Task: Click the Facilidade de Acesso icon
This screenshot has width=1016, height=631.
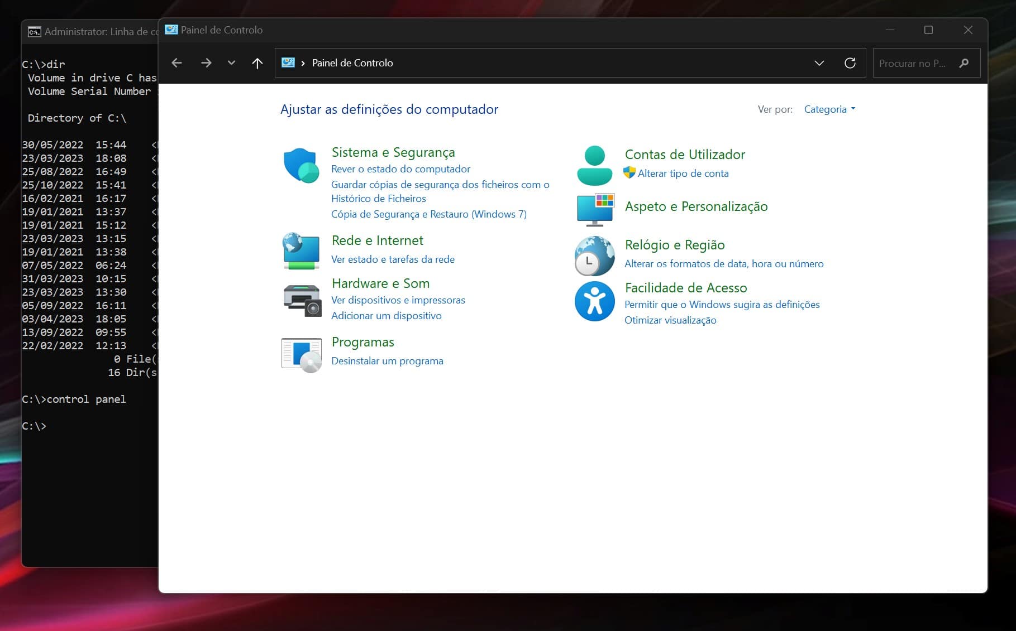Action: tap(594, 301)
